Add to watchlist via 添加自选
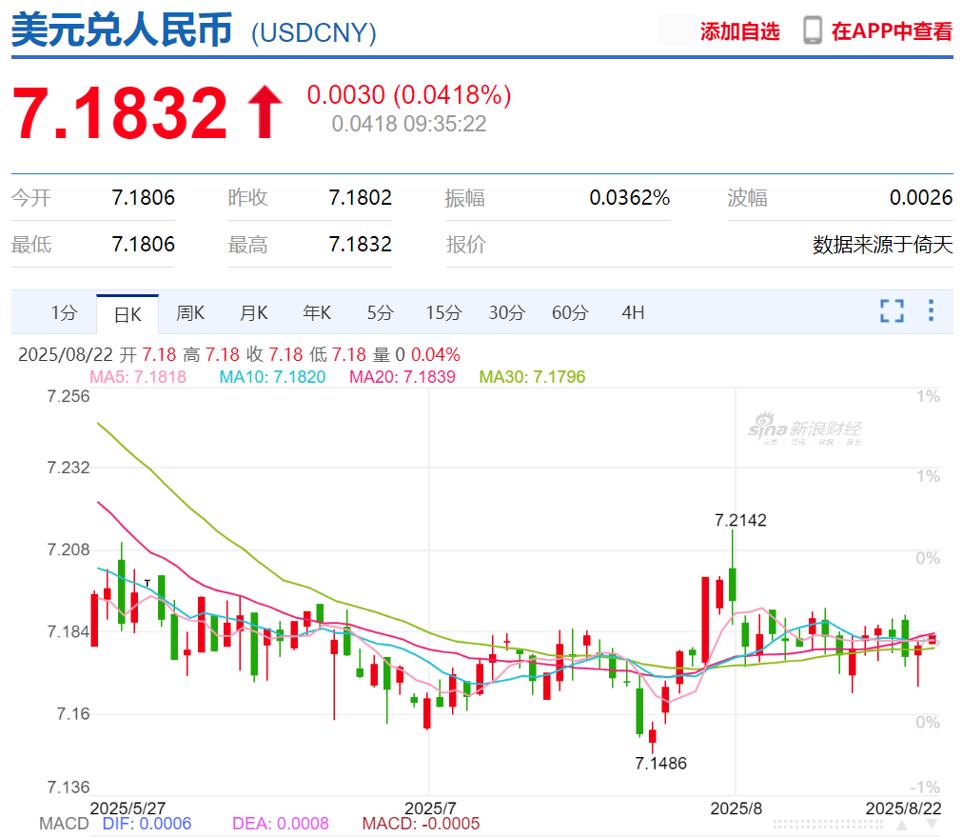This screenshot has width=962, height=837. (x=739, y=31)
